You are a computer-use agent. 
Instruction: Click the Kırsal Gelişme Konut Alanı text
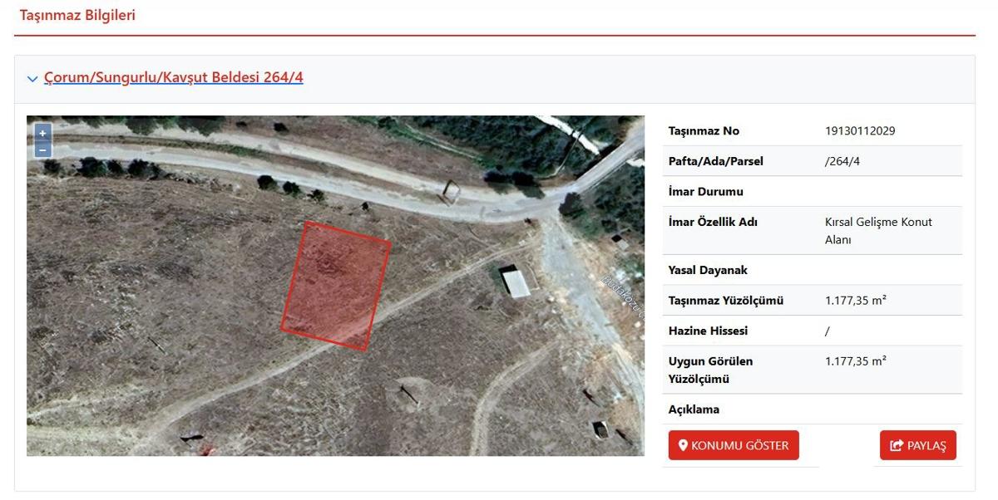(878, 231)
